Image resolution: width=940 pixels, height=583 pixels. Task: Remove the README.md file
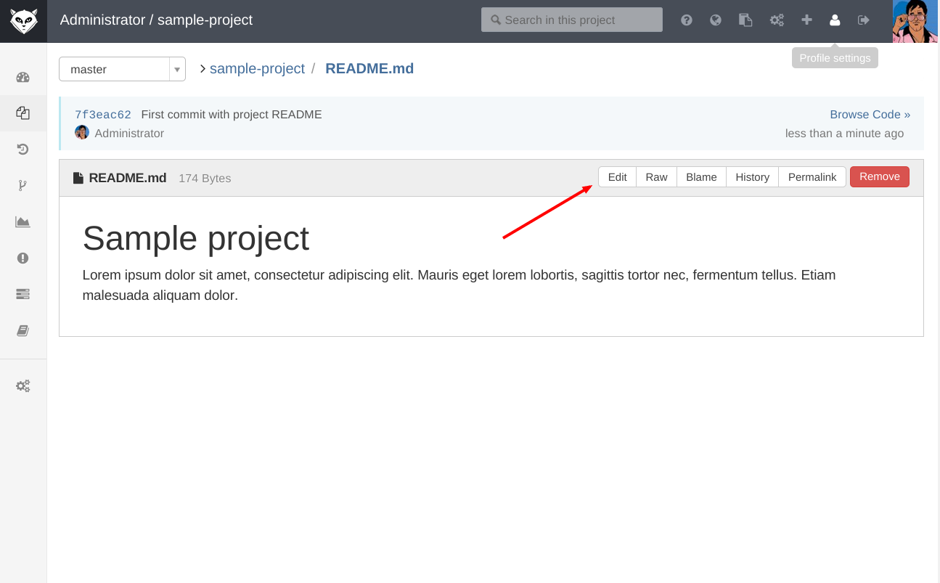(879, 176)
